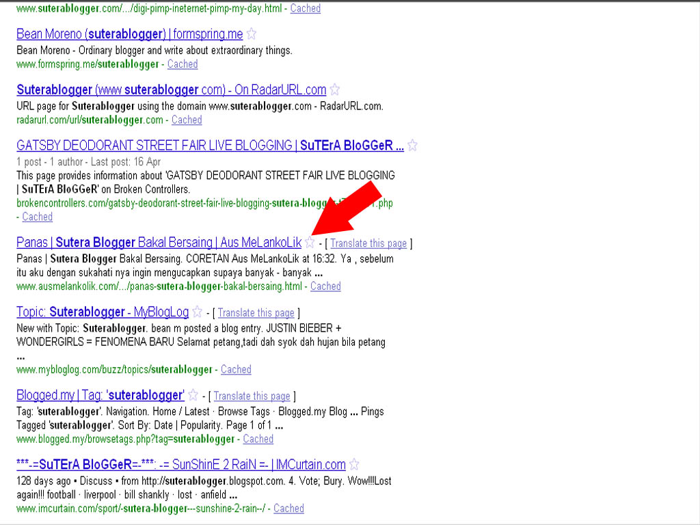Star the Bean Moreno formspring.me result

coord(252,34)
